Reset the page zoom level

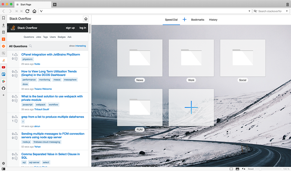click(251, 169)
